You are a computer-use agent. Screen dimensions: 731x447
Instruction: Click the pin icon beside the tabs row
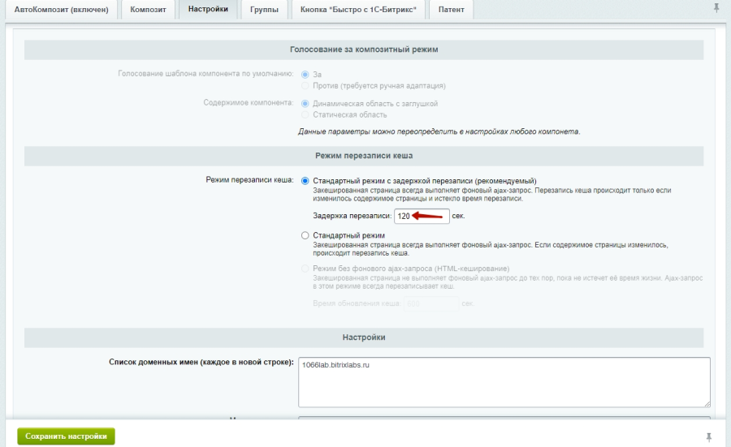click(715, 8)
